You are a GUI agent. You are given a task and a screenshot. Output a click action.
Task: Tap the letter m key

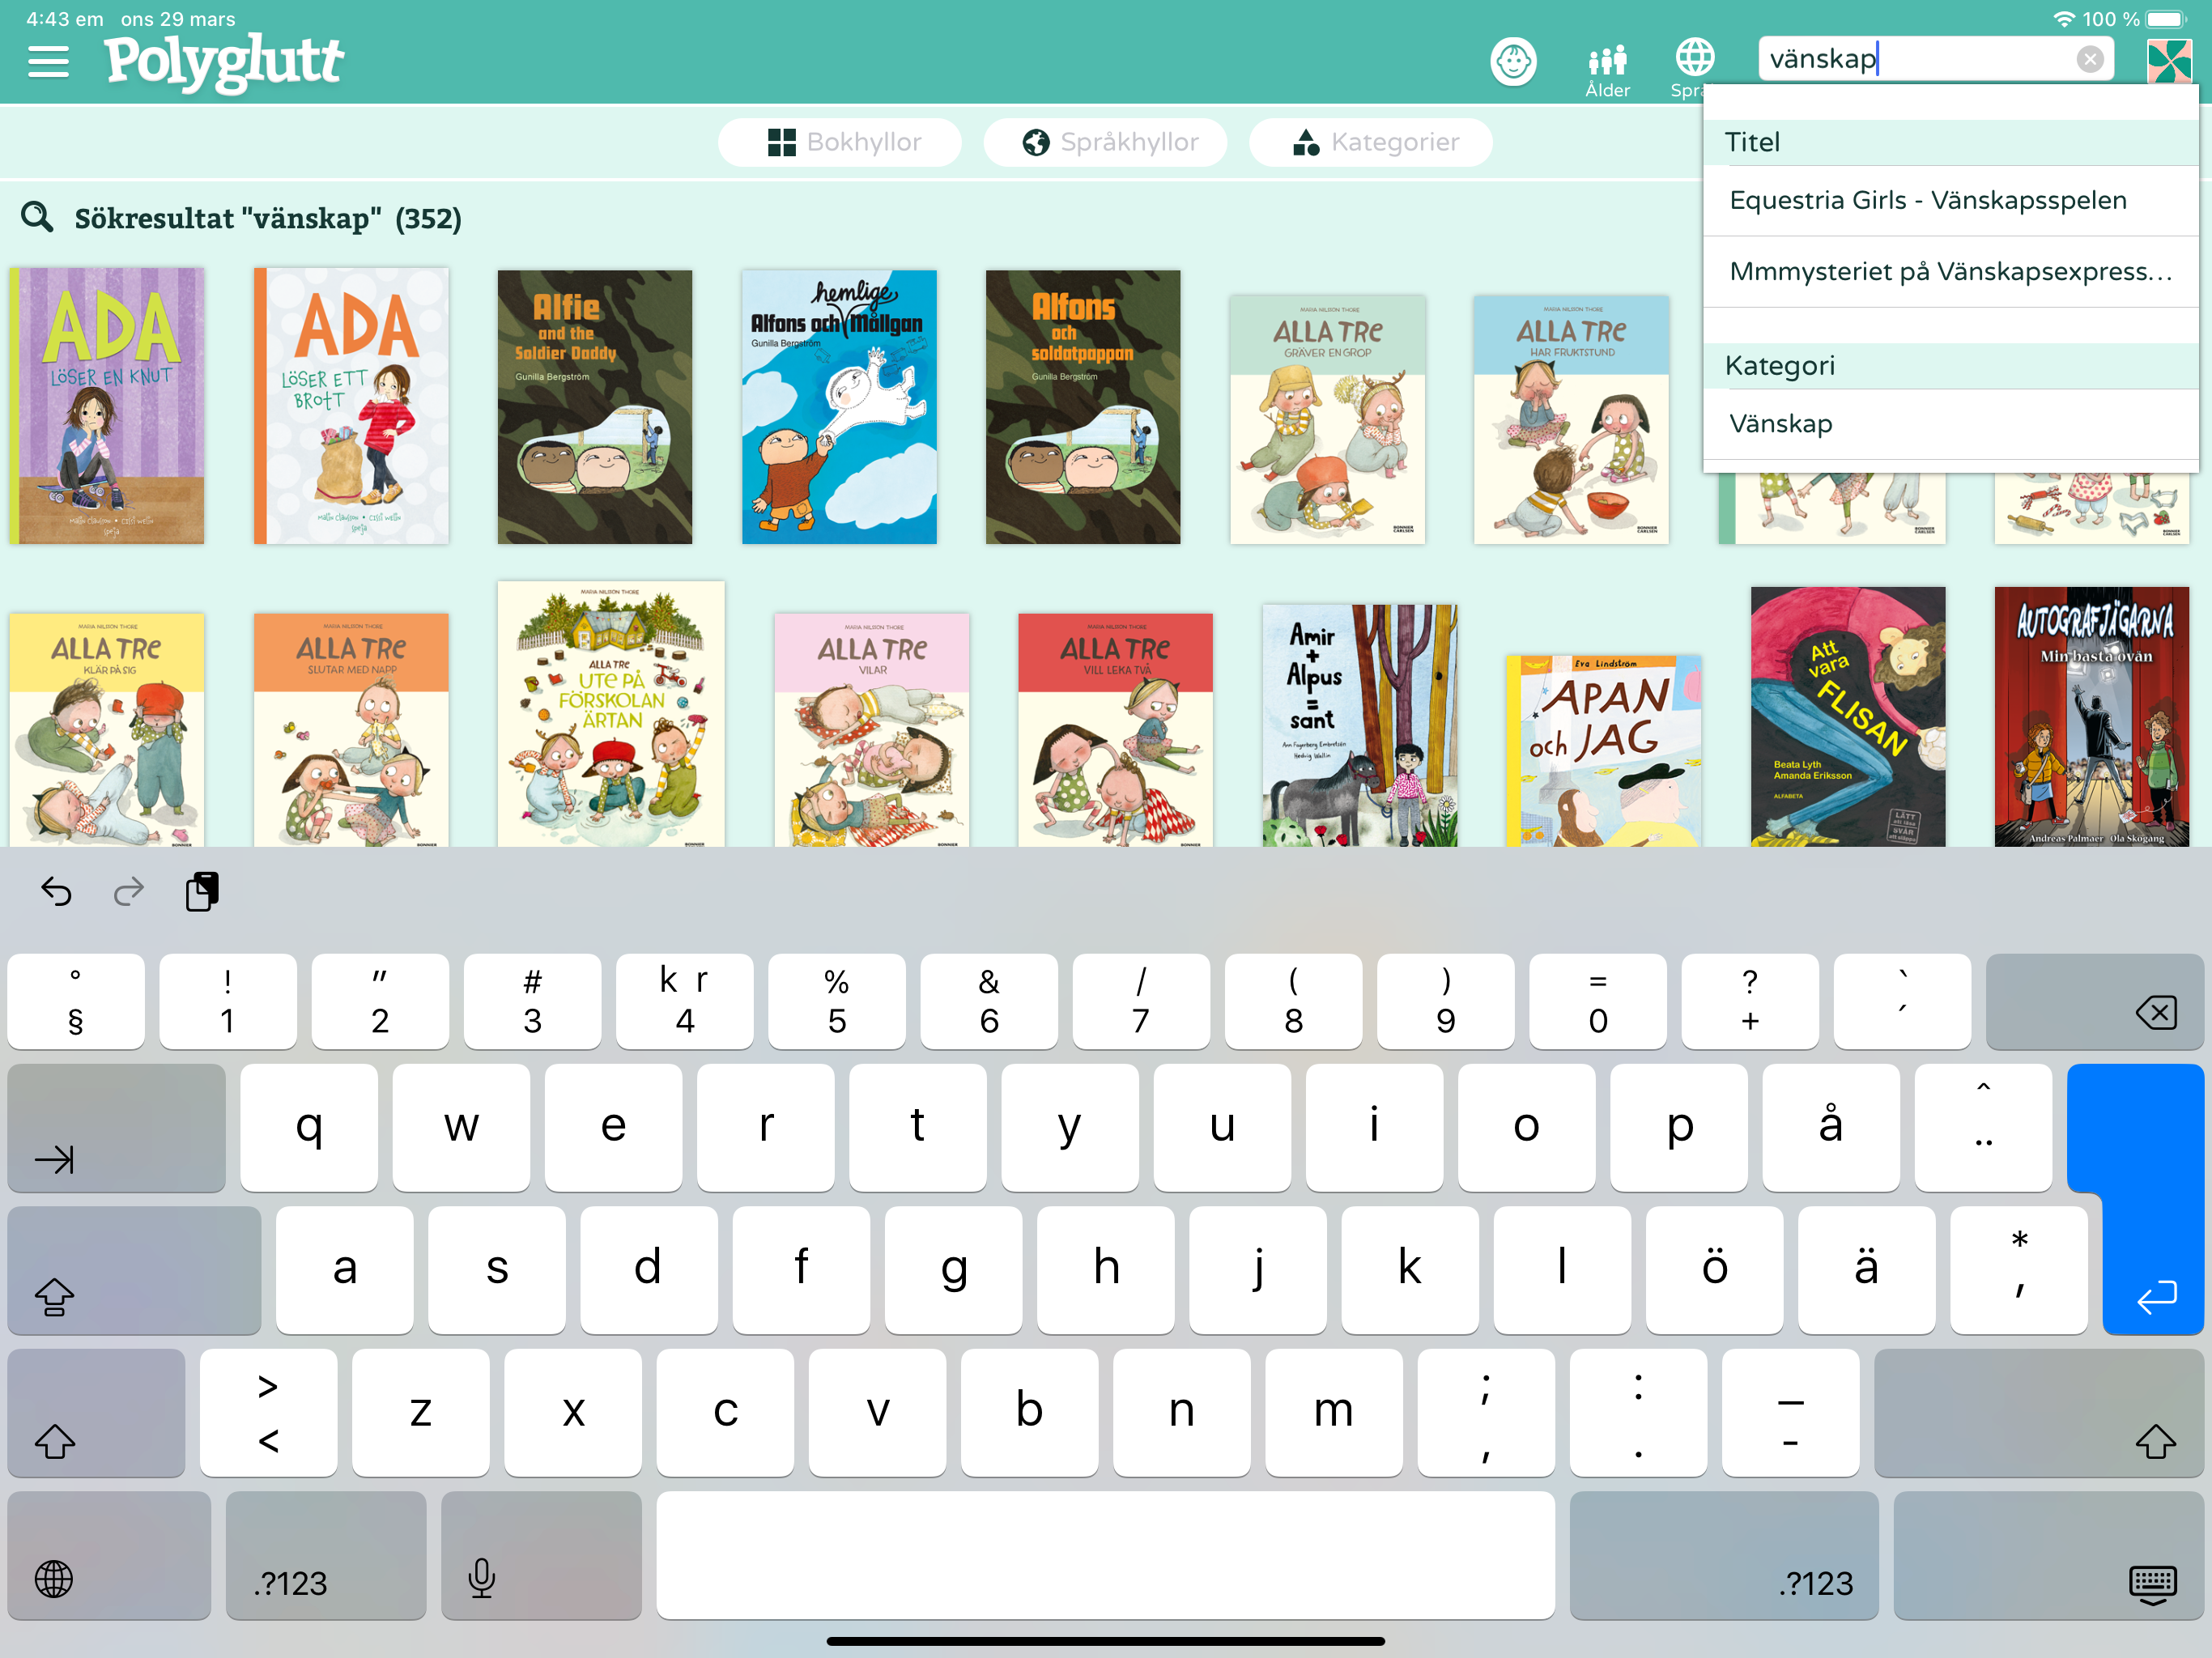pyautogui.click(x=1333, y=1413)
